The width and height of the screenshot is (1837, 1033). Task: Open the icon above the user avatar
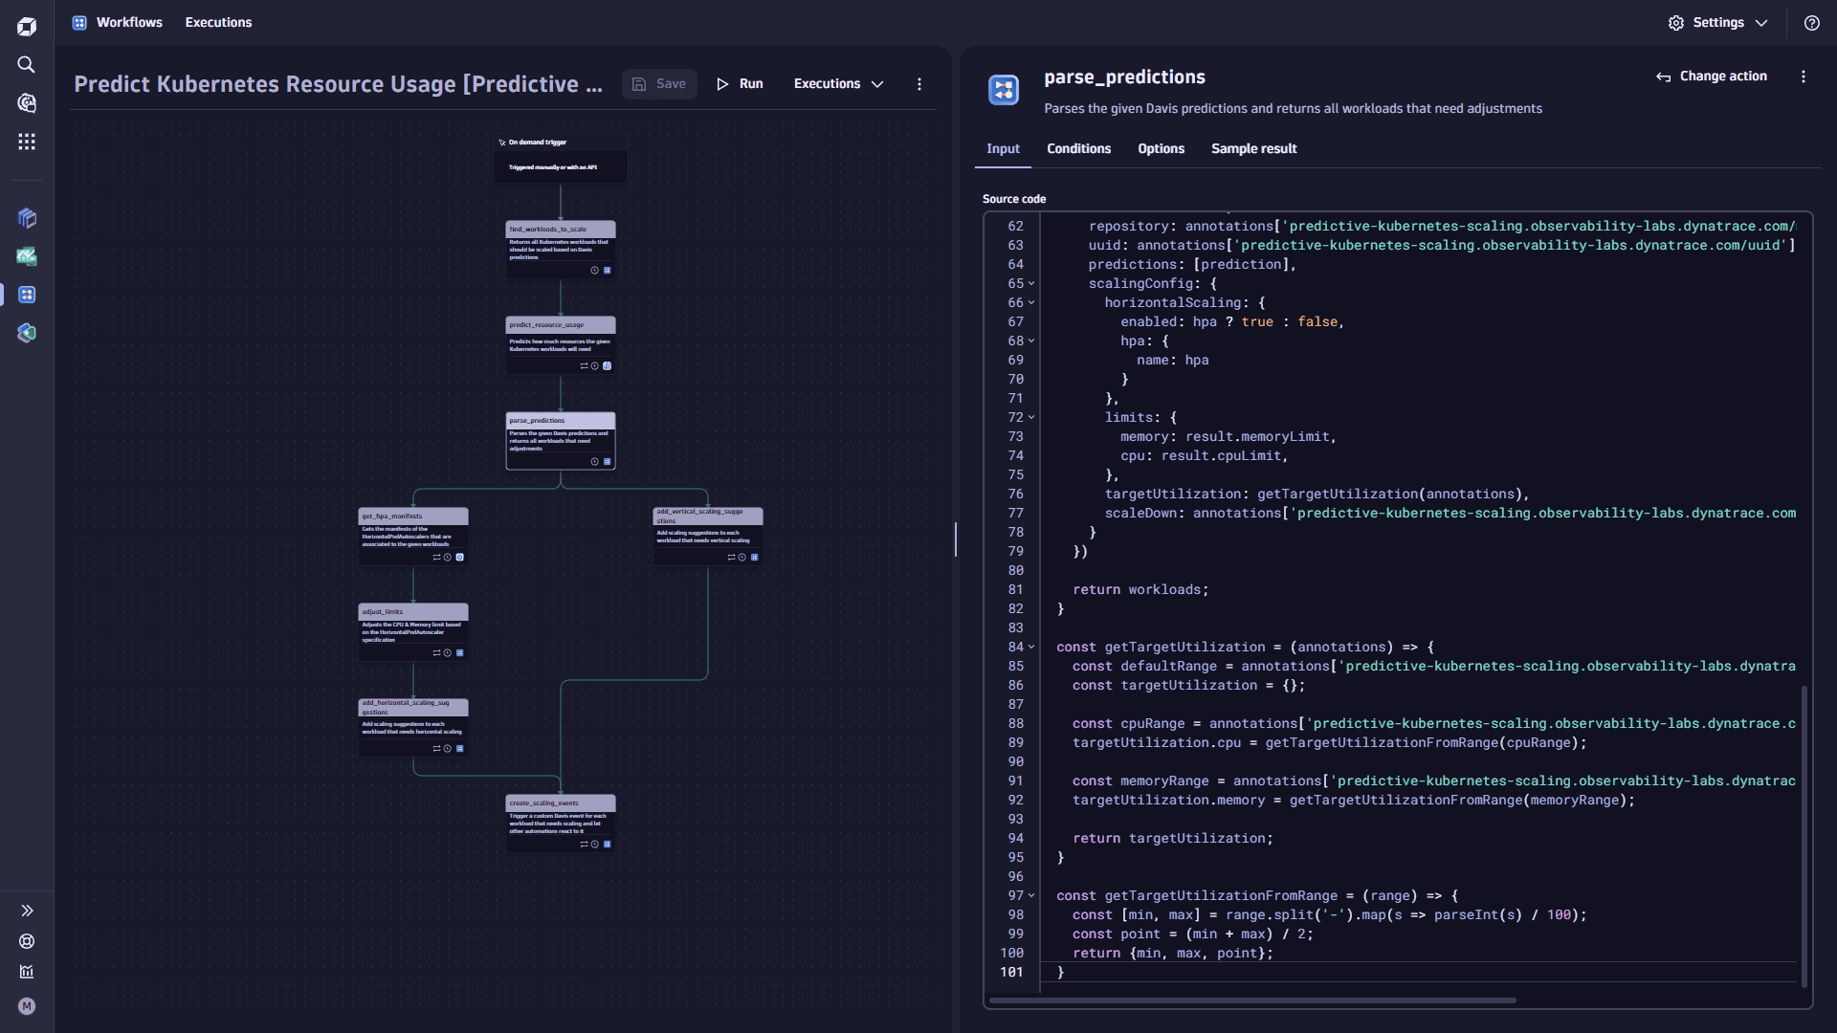[x=27, y=972]
